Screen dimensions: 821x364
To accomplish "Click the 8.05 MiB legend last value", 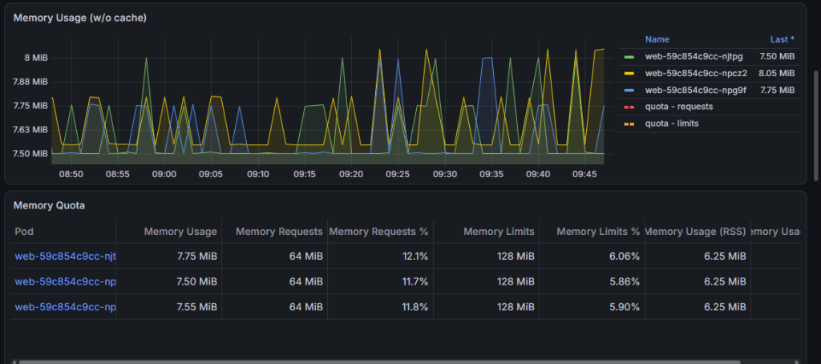I will (776, 73).
